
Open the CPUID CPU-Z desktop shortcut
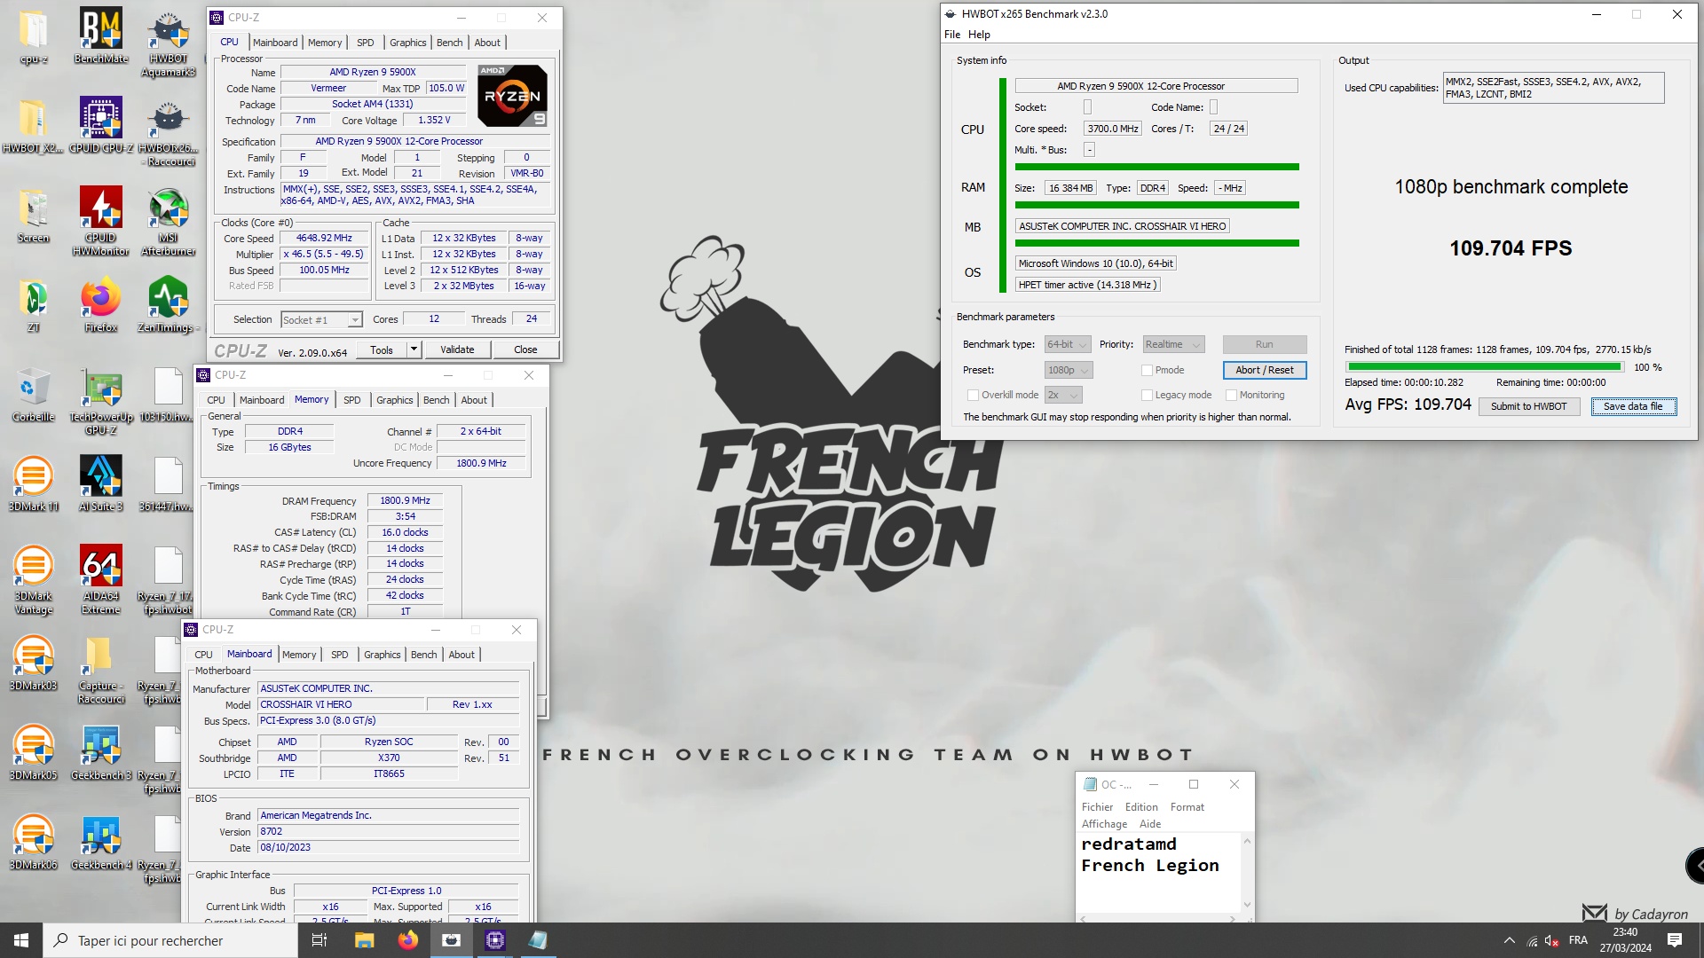tap(100, 124)
